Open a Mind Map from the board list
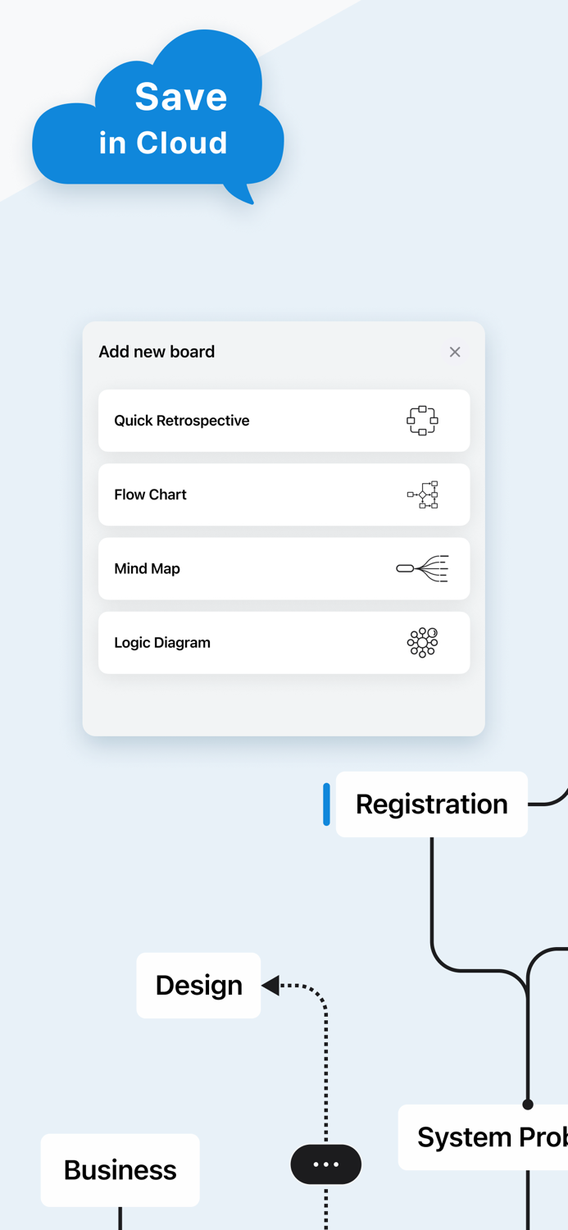Screen dimensions: 568x1230 point(284,568)
